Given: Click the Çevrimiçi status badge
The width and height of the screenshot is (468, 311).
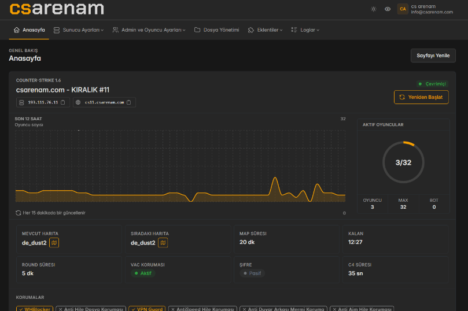Looking at the screenshot, I should (x=433, y=84).
